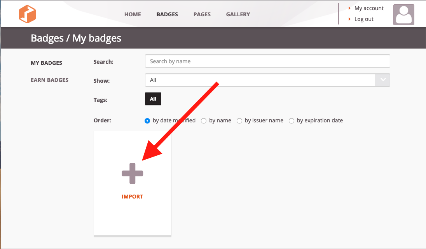Open the PAGES navigation item
The height and width of the screenshot is (249, 426).
202,14
